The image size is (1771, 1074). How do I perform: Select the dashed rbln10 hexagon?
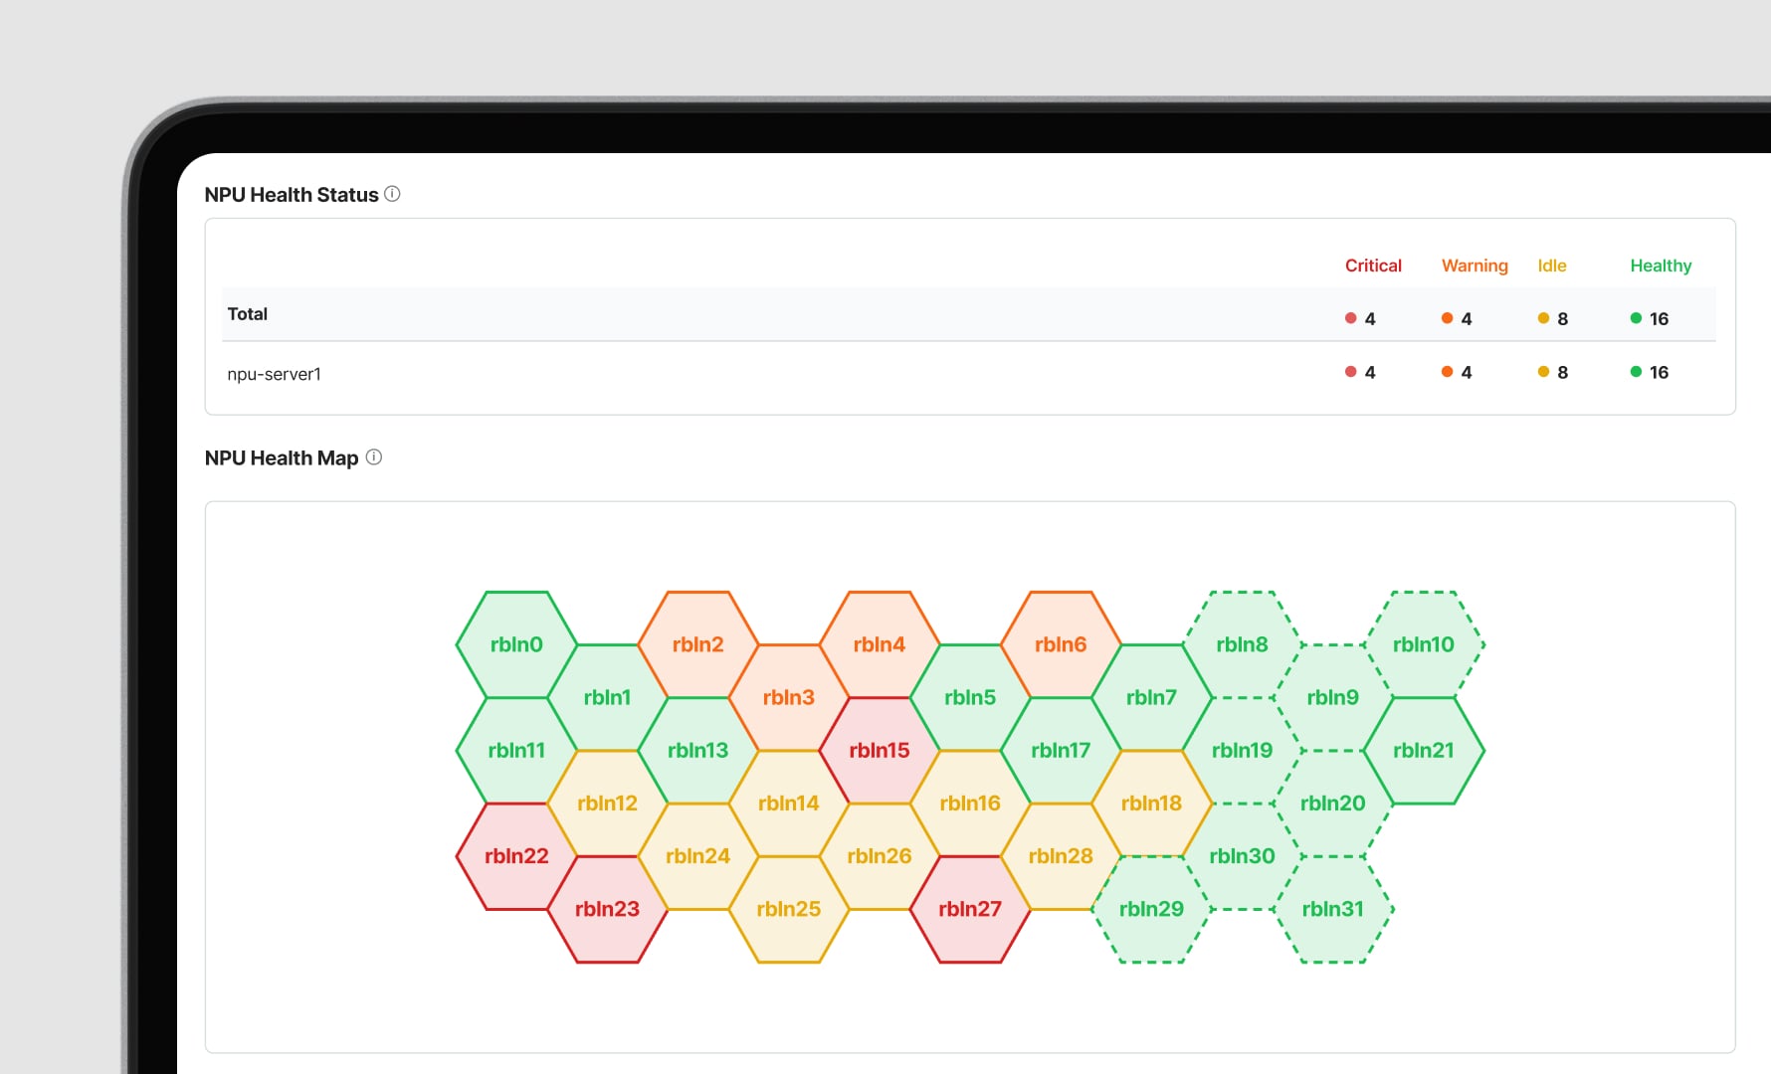pos(1424,644)
